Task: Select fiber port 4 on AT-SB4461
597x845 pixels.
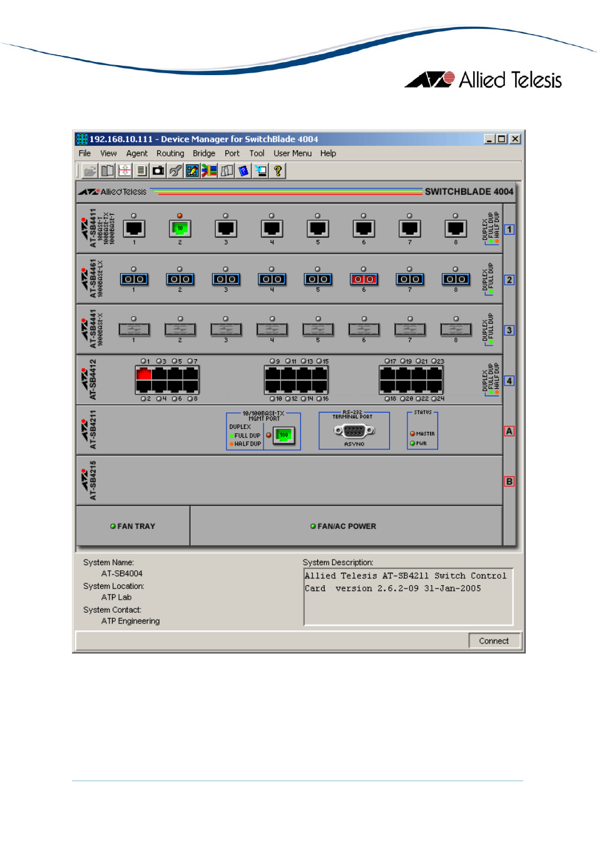Action: click(272, 279)
